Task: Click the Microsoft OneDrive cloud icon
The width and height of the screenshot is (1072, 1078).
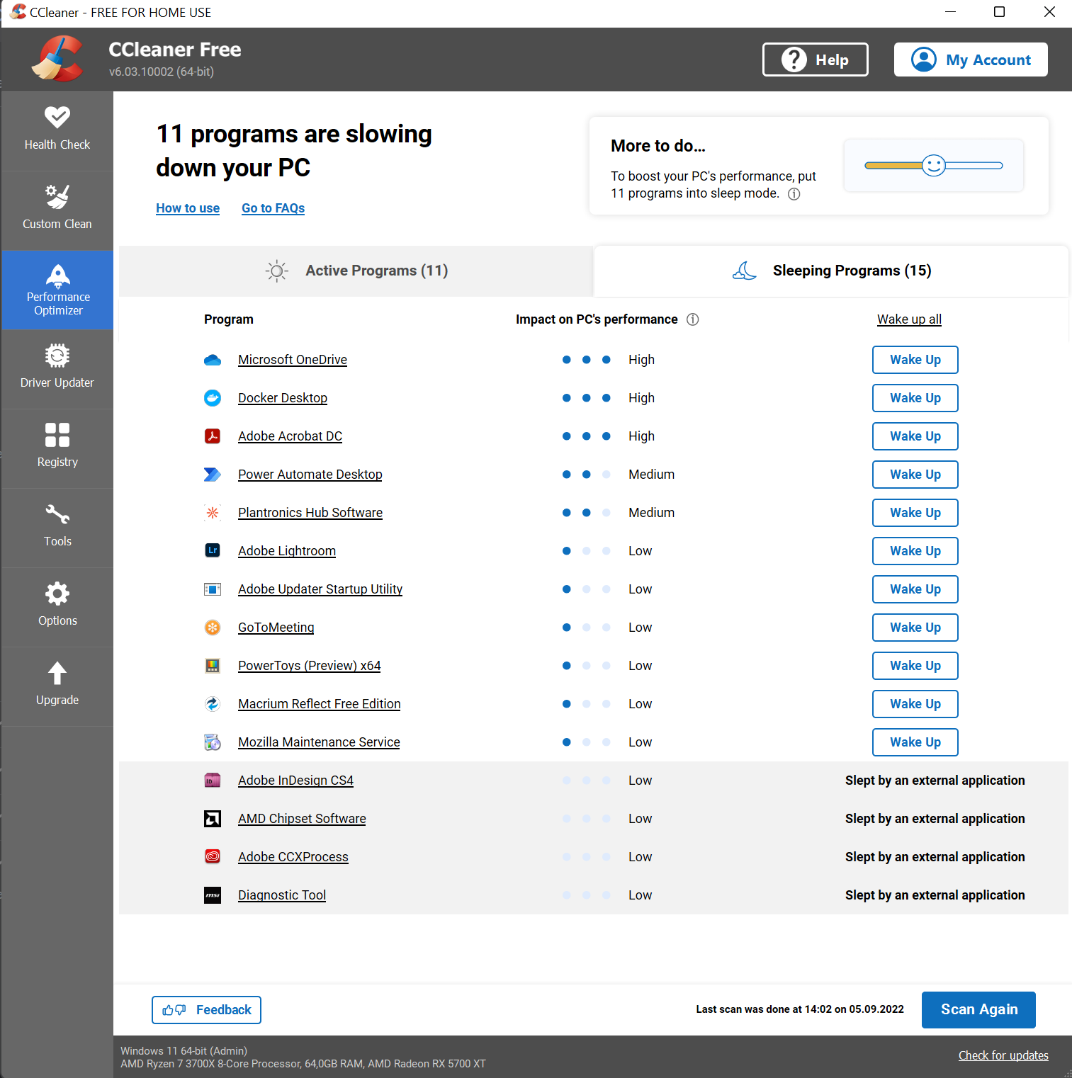Action: [x=213, y=360]
